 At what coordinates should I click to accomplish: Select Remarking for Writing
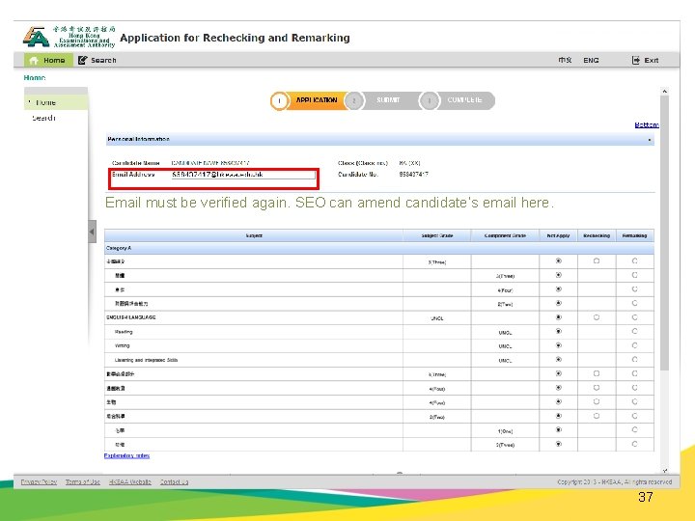coord(635,345)
